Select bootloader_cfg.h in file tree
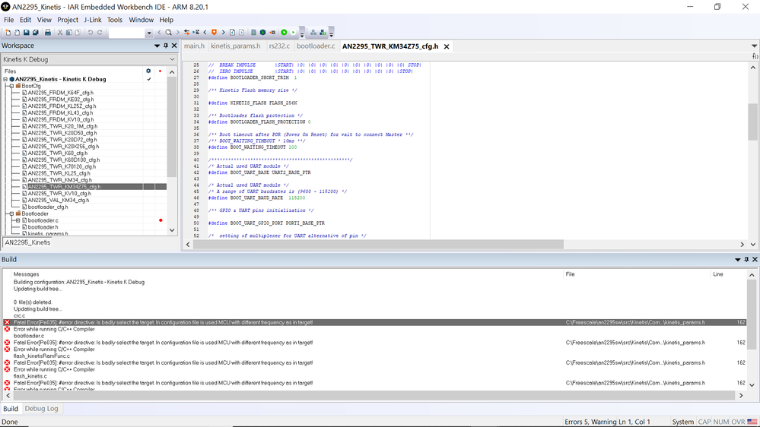 click(48, 207)
